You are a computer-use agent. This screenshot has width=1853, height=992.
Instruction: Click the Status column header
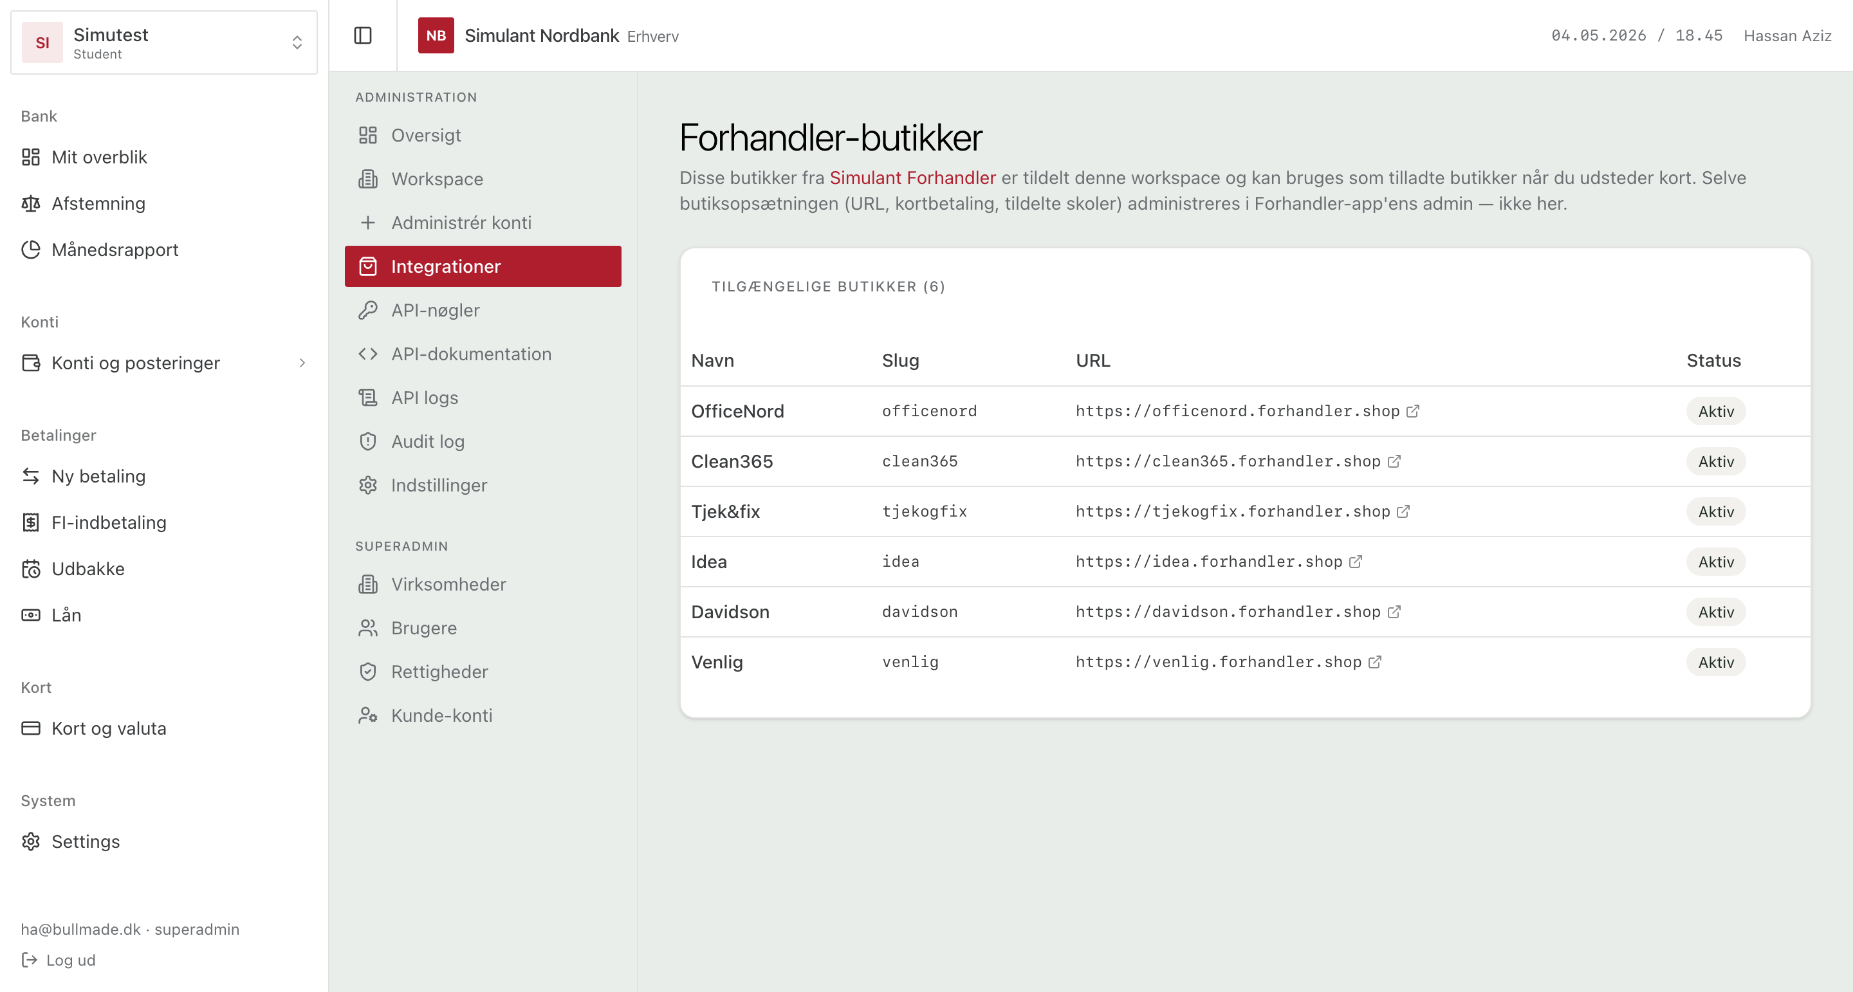(1713, 360)
